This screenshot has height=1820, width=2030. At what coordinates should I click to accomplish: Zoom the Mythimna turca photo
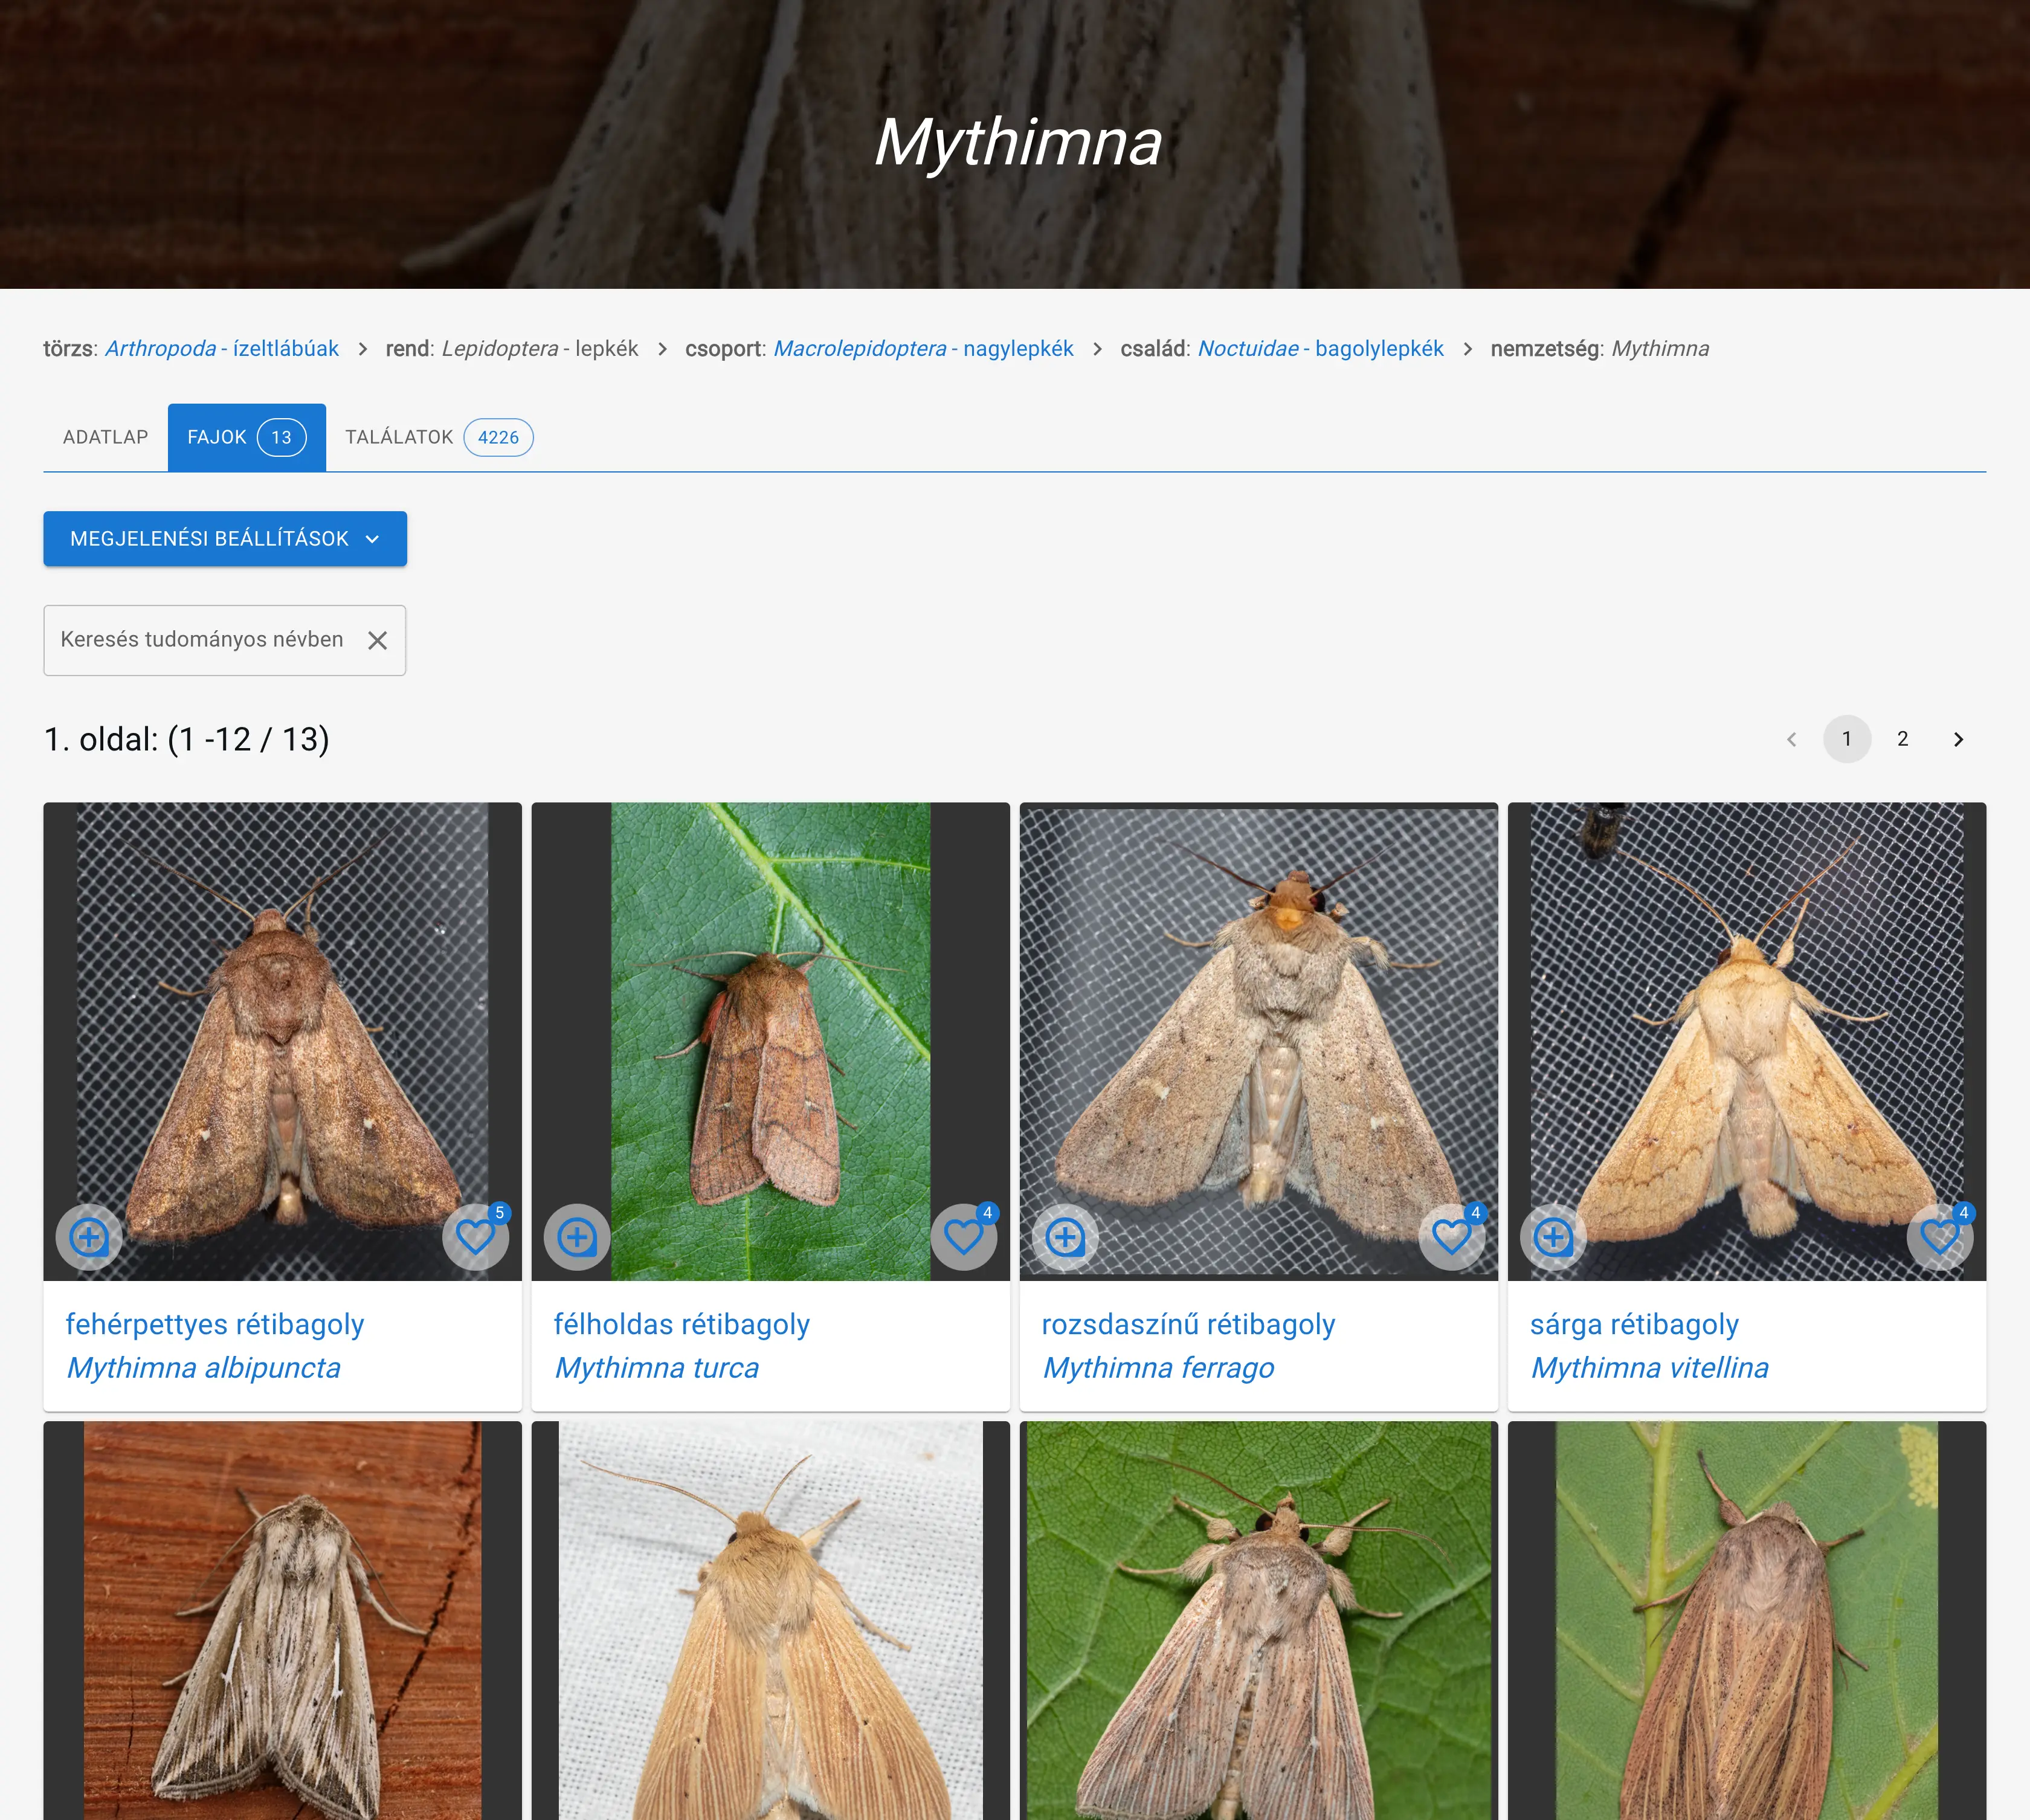coord(577,1237)
